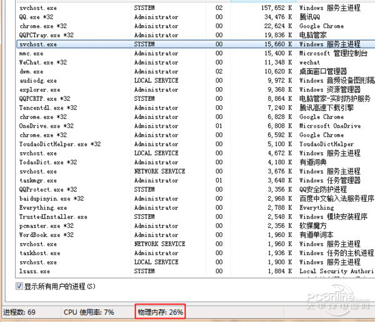Viewport: 375px width, 322px height.
Task: Select the svchost.exe row using 15,660 K
Action: pos(196,44)
